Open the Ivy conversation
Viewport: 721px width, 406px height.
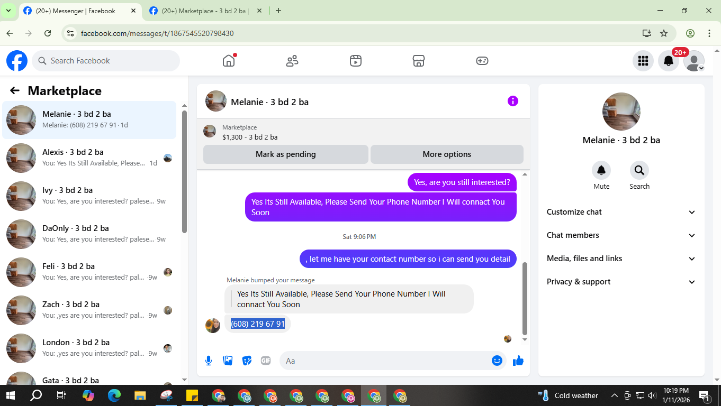coord(89,196)
